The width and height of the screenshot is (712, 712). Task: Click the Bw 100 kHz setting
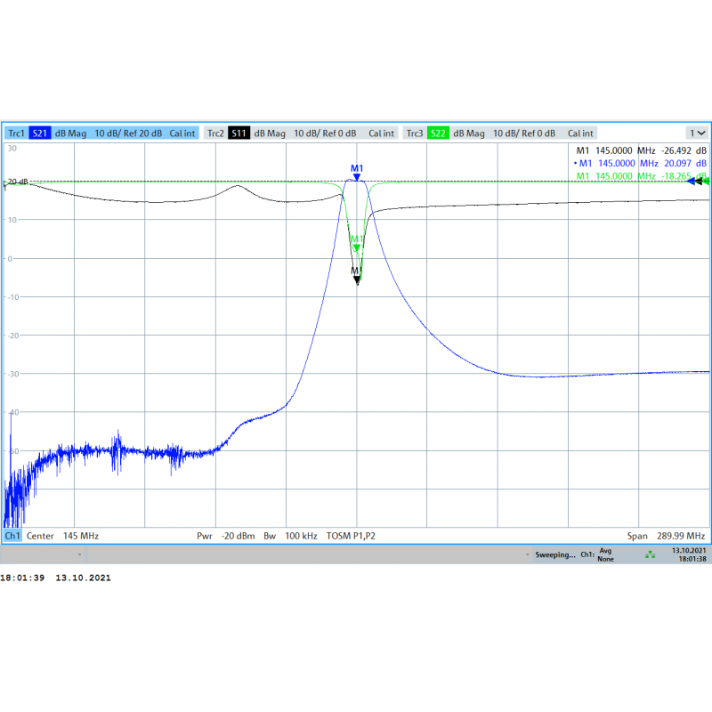pyautogui.click(x=291, y=537)
